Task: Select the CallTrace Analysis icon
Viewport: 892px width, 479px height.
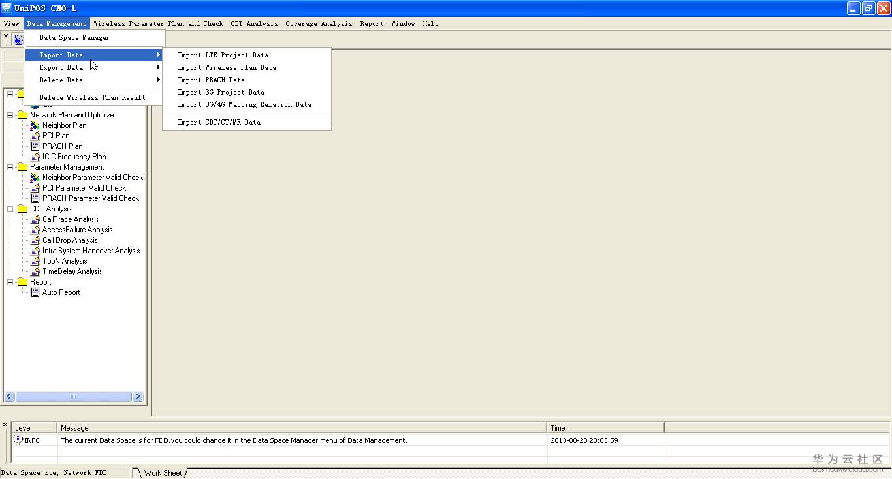Action: (x=35, y=219)
